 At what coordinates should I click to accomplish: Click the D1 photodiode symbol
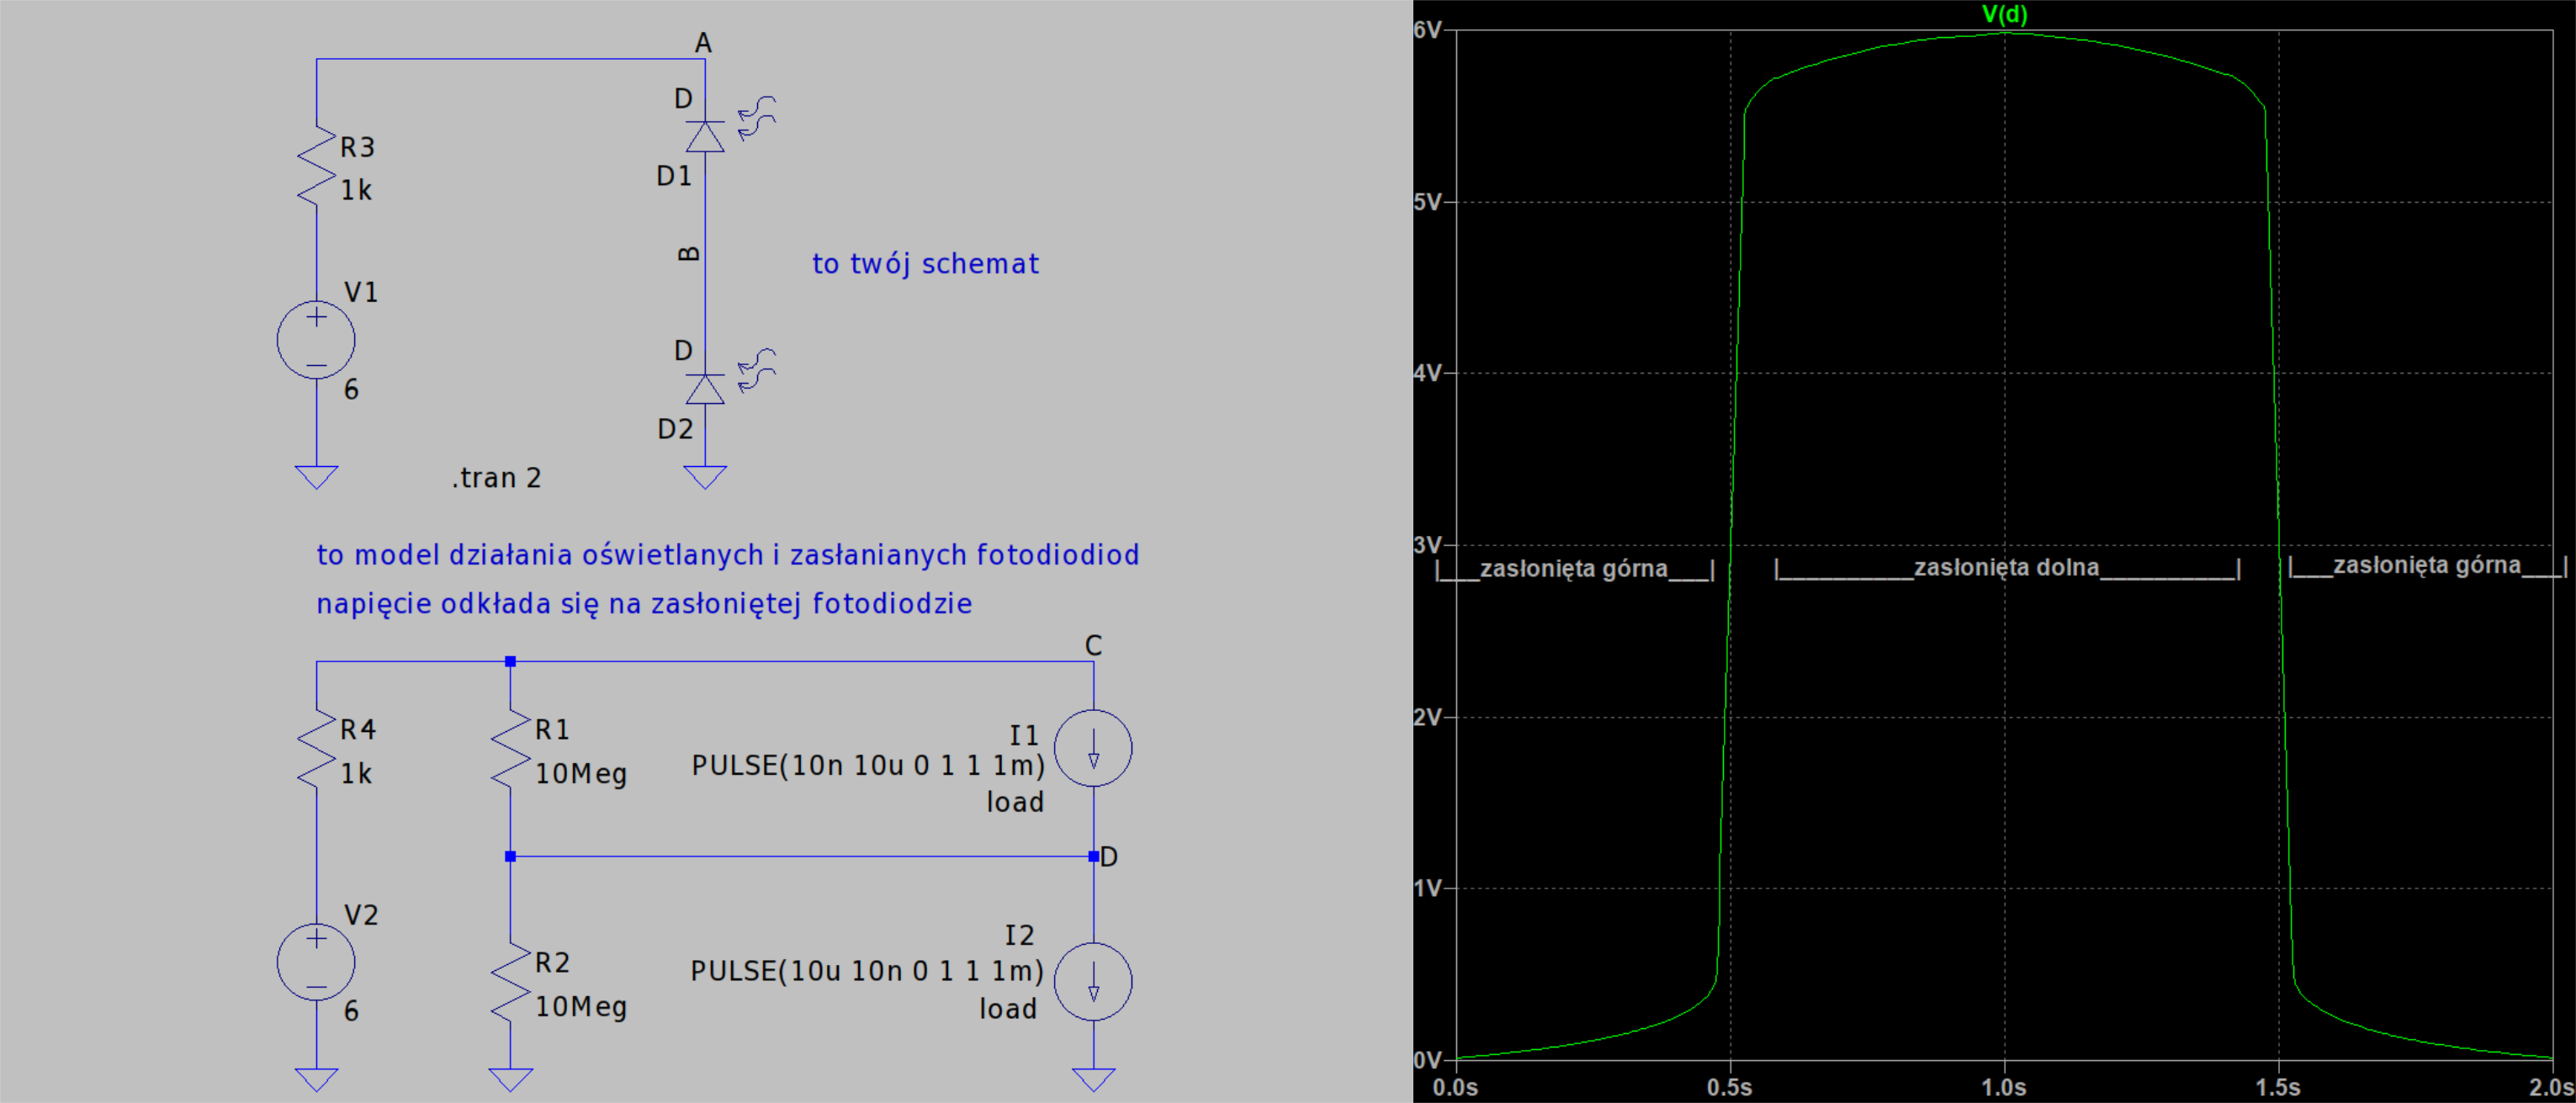pyautogui.click(x=706, y=136)
